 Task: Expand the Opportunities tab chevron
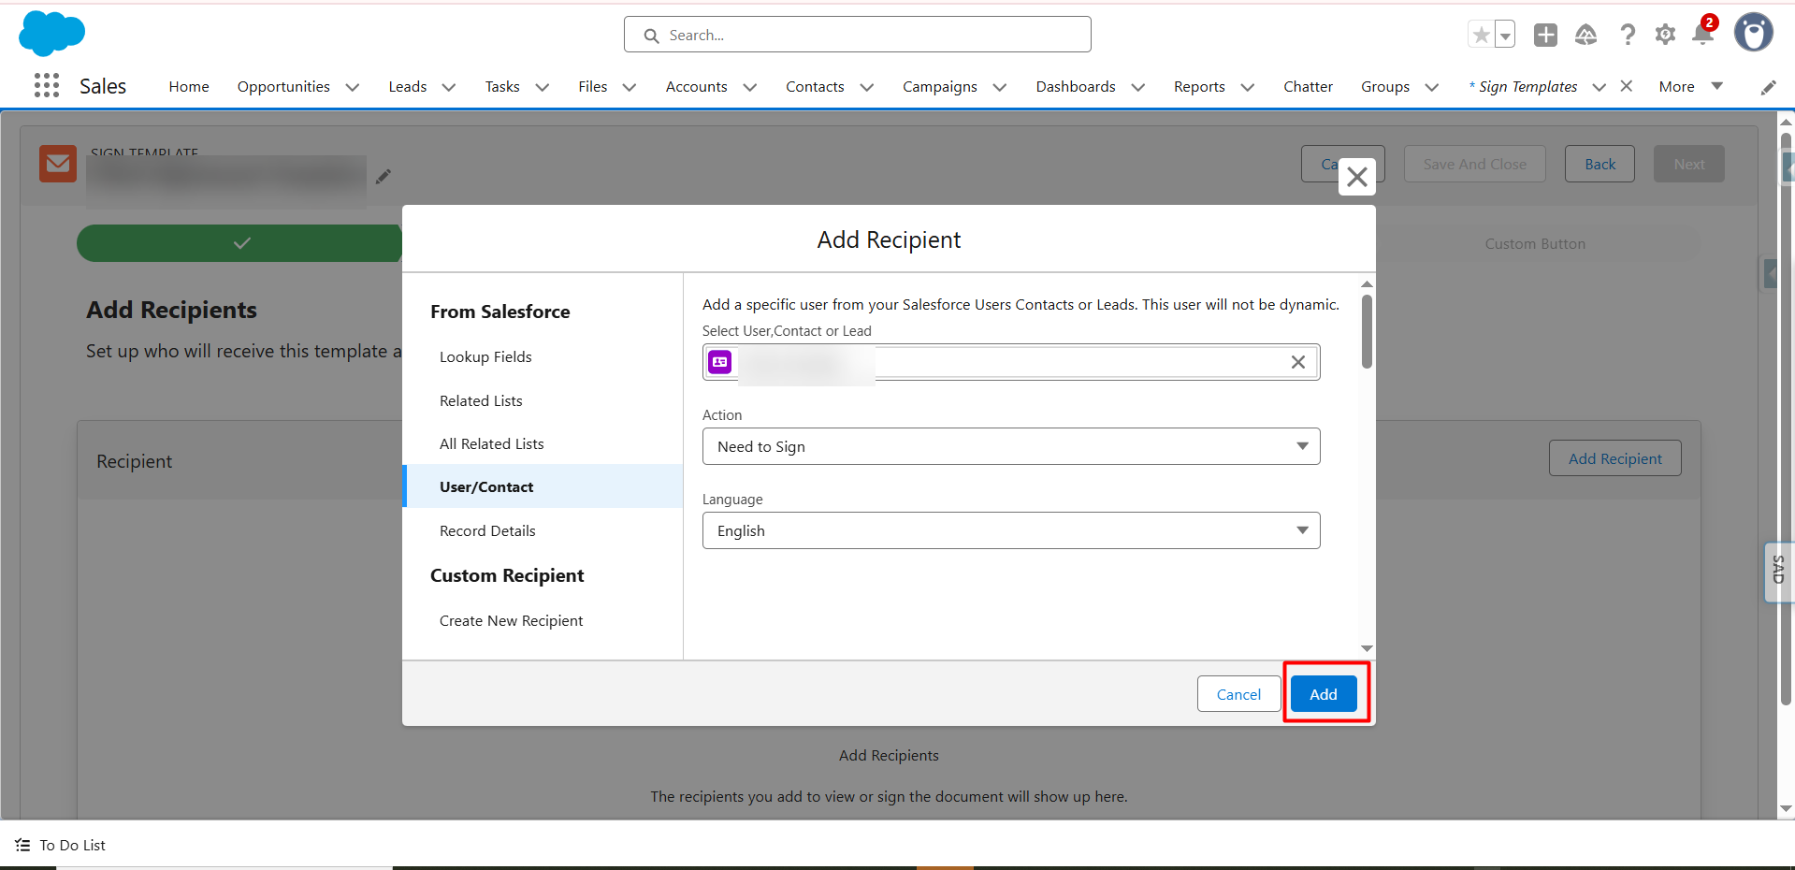pos(353,87)
